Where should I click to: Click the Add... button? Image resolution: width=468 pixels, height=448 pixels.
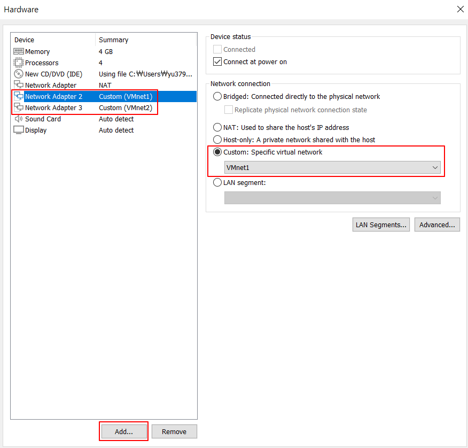pyautogui.click(x=123, y=431)
